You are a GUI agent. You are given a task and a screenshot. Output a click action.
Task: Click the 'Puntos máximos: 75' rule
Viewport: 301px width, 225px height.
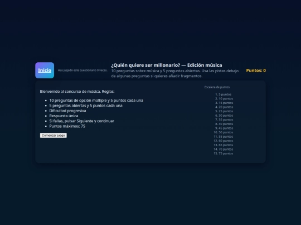(x=67, y=126)
